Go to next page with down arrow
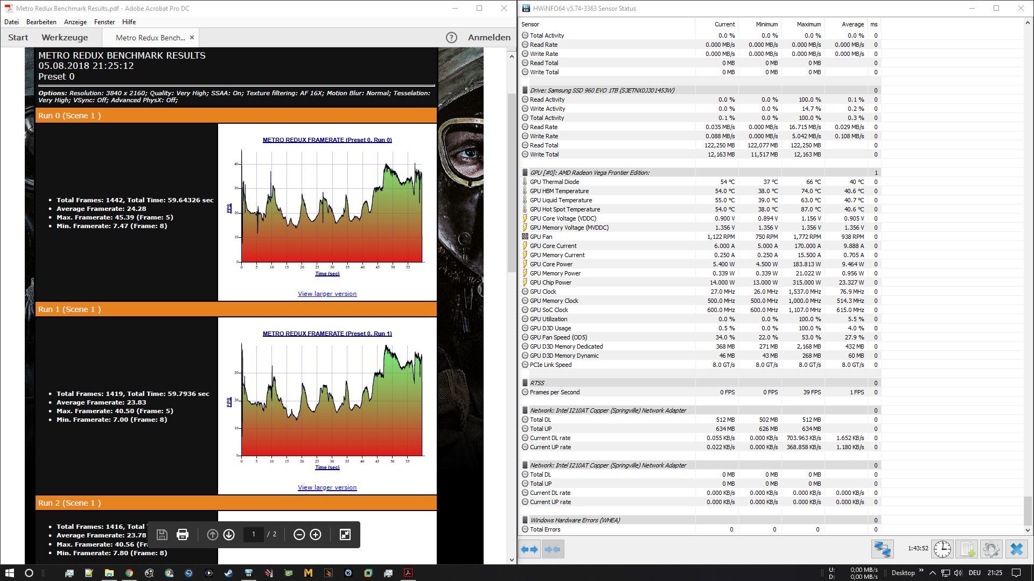 [x=229, y=535]
